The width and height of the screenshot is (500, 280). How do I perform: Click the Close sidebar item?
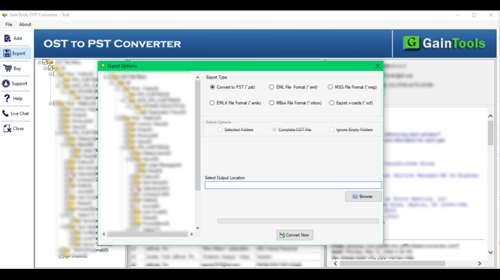(15, 128)
